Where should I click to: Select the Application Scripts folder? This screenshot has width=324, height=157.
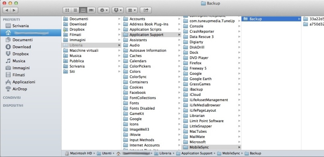tap(151, 29)
